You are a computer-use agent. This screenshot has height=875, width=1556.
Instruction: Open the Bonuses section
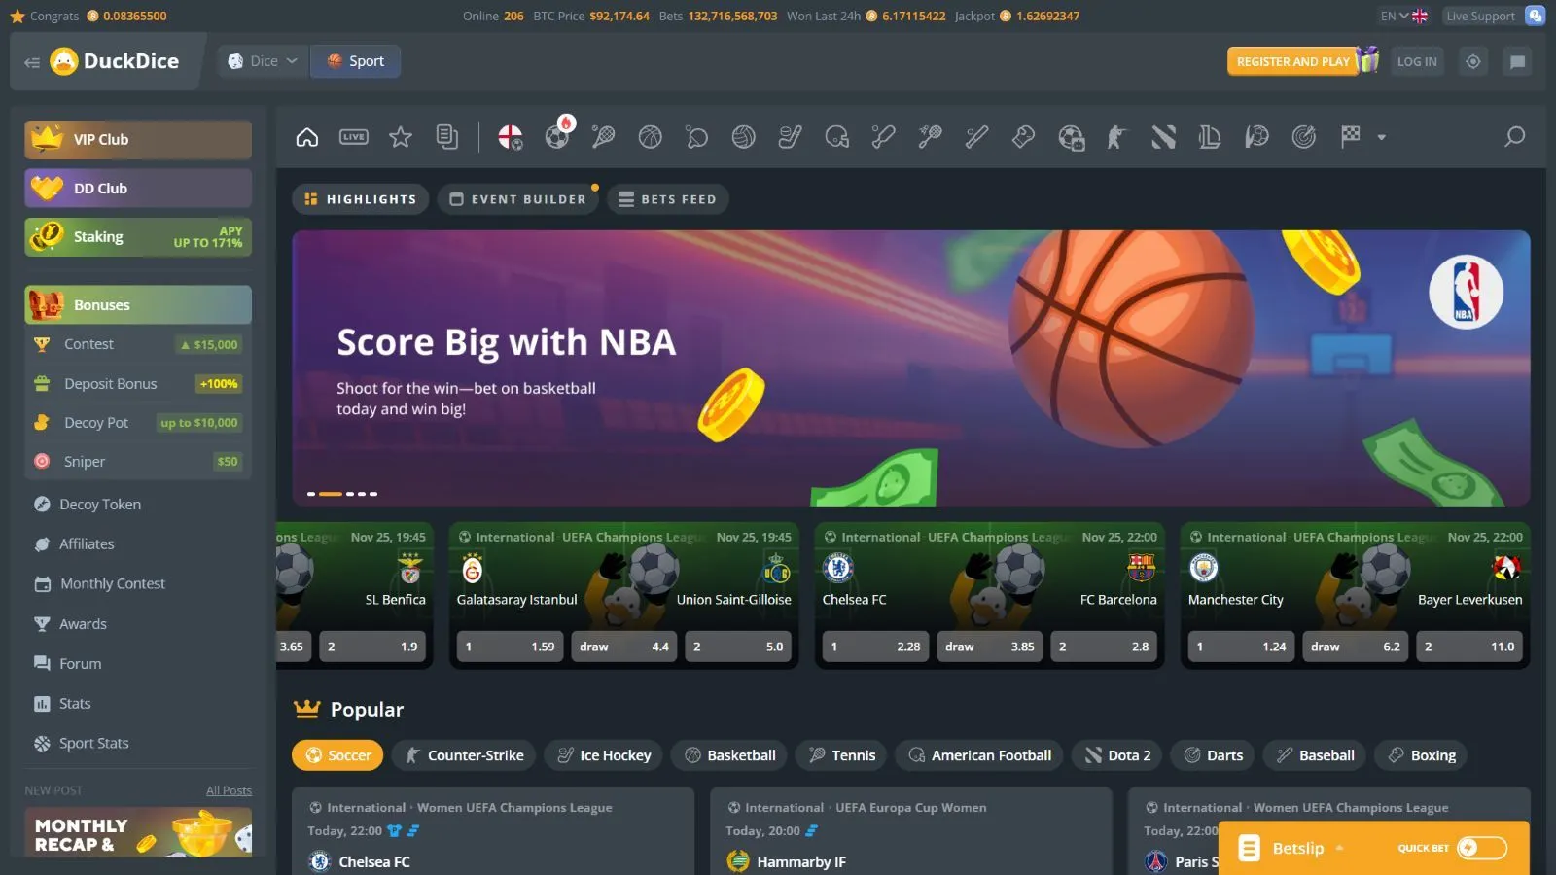point(138,304)
